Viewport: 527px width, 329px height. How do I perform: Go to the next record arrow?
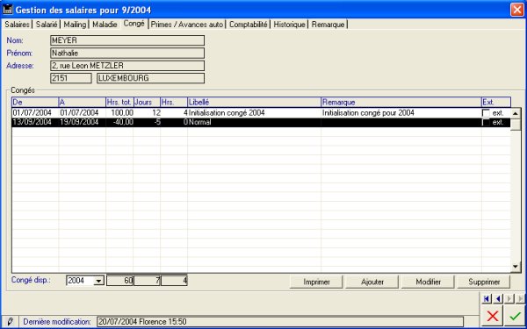pos(509,298)
